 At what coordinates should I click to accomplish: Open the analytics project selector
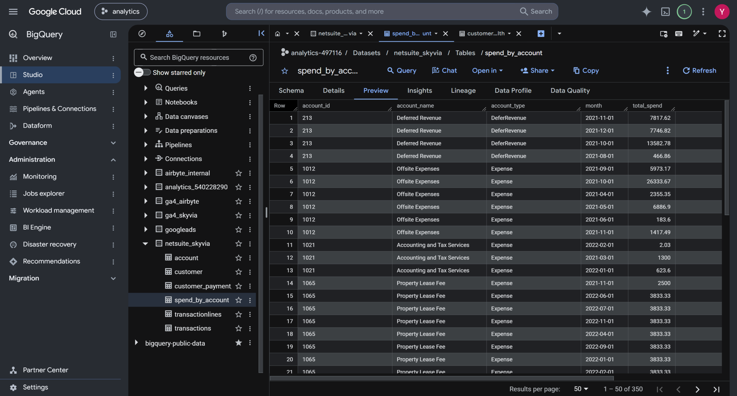121,11
